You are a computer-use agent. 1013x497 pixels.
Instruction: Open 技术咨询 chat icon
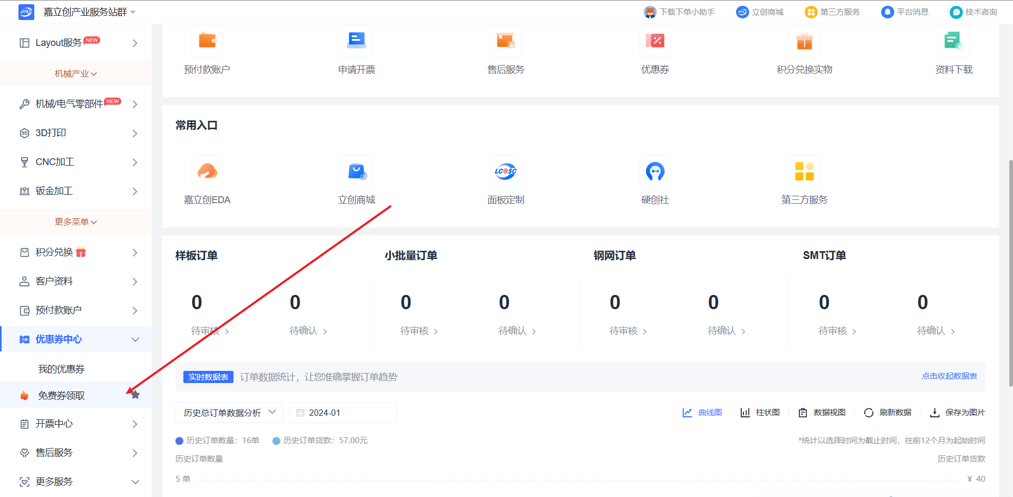coord(956,12)
